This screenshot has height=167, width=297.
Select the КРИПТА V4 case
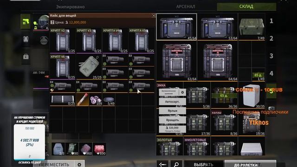(x=115, y=40)
